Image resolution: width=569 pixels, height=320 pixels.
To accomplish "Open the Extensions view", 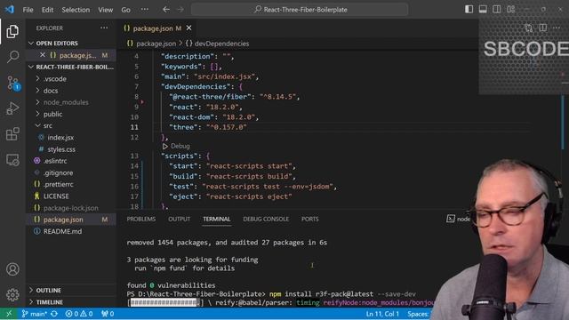I will point(12,134).
